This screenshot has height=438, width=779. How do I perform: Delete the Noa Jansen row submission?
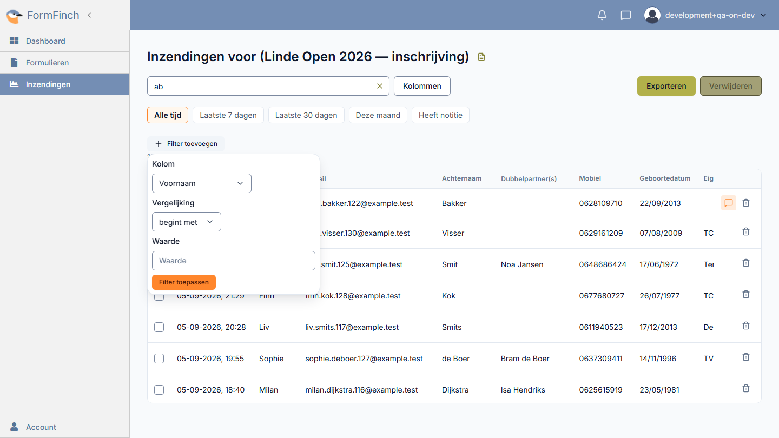pos(746,263)
